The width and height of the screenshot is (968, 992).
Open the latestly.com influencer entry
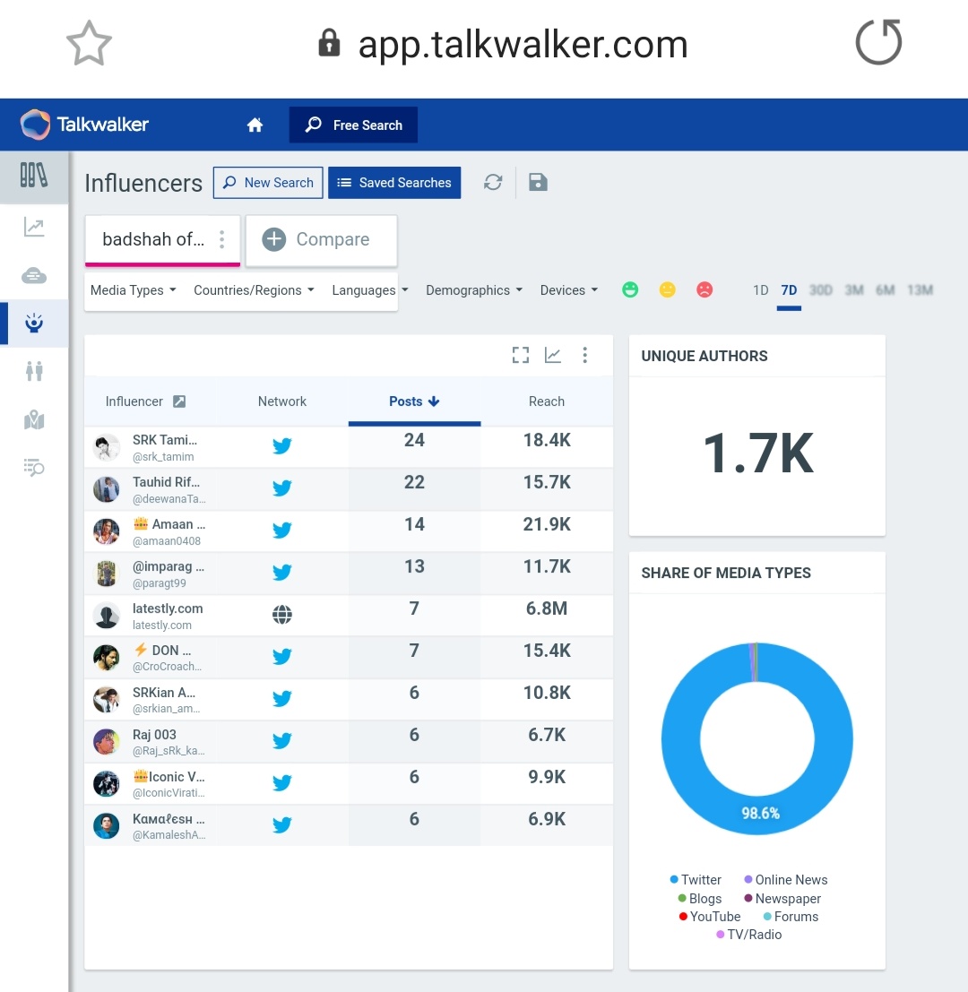pyautogui.click(x=168, y=616)
